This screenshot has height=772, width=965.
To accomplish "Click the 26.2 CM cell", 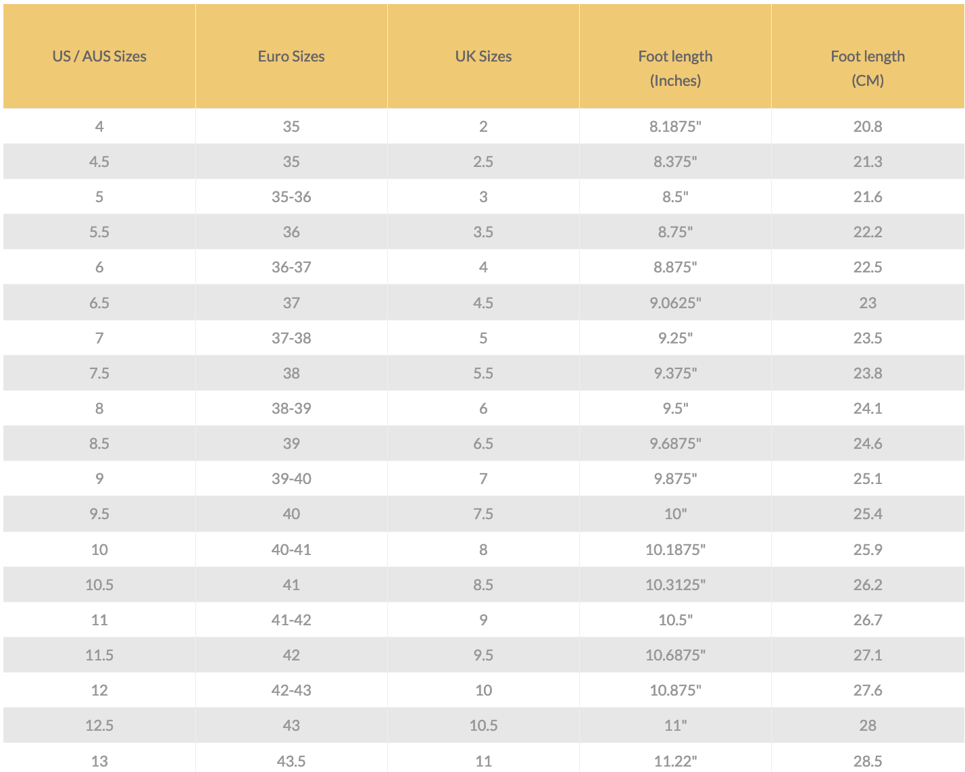I will click(x=868, y=585).
